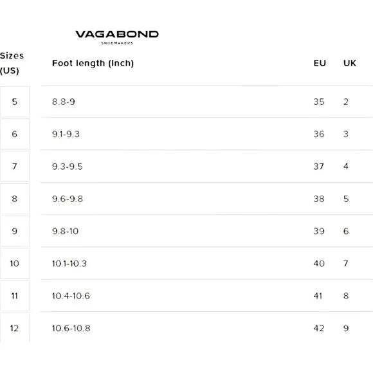Click the Sizes (US) header

click(12, 63)
